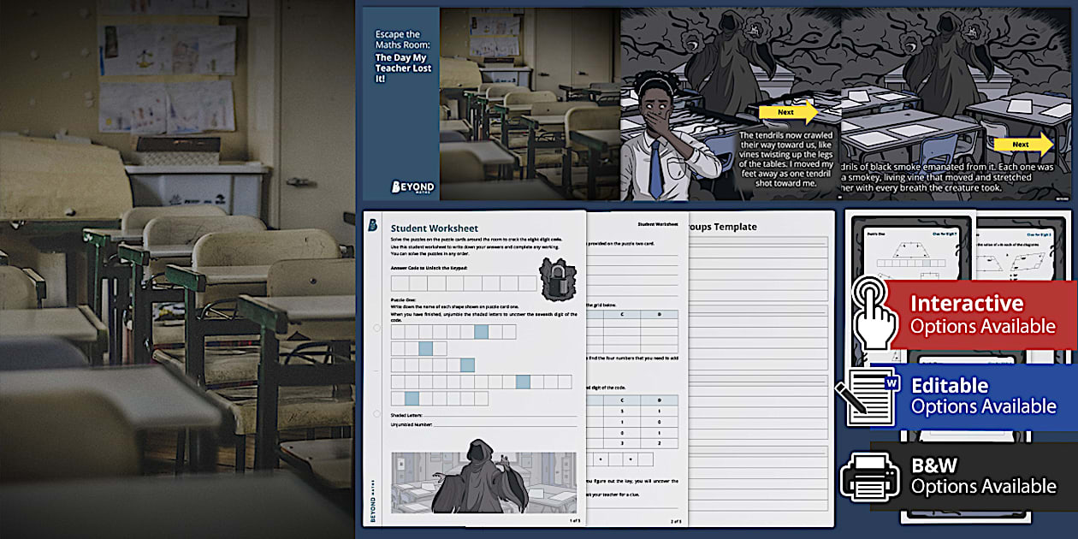This screenshot has width=1078, height=539.
Task: Click the hand tap Interactive icon
Action: click(x=874, y=313)
